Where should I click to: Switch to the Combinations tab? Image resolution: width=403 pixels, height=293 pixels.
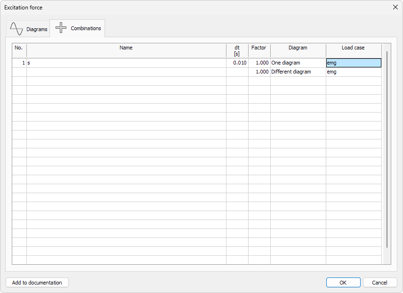(85, 28)
